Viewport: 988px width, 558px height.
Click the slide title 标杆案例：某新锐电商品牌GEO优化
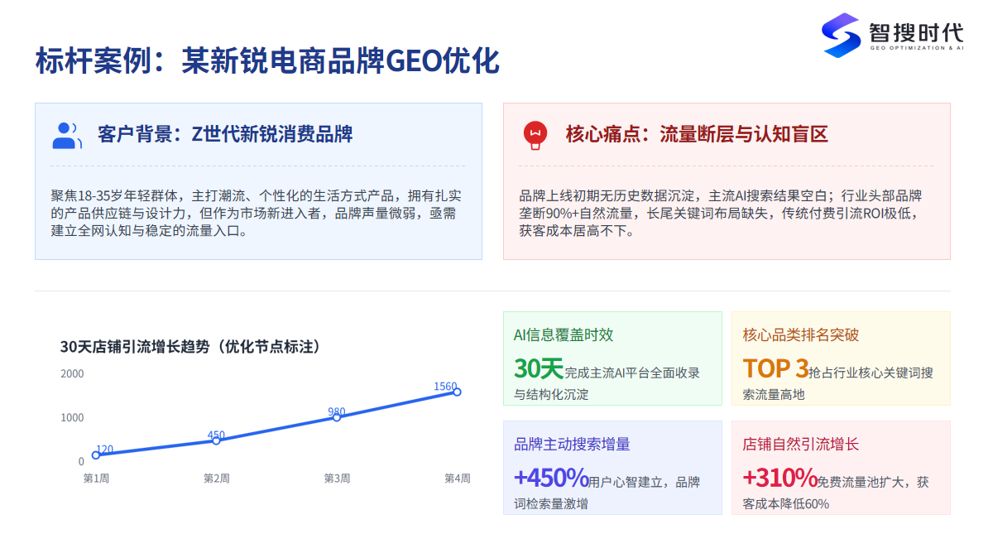click(x=267, y=61)
